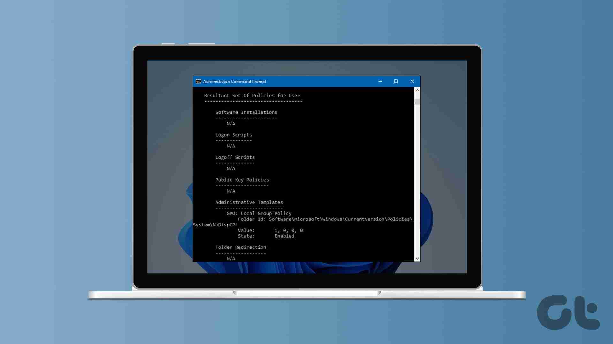Screen dimensions: 613x344
Task: Click the 'Public Key Policies' line
Action: pos(242,180)
